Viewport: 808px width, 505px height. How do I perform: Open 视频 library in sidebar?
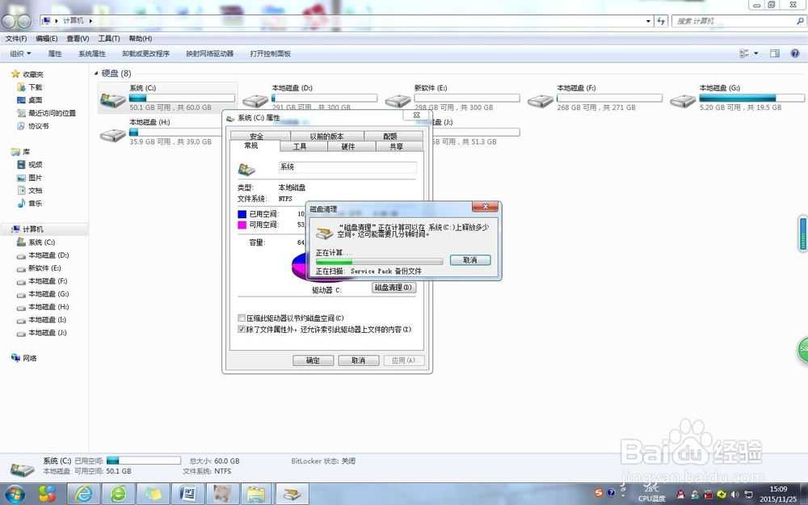[x=29, y=164]
